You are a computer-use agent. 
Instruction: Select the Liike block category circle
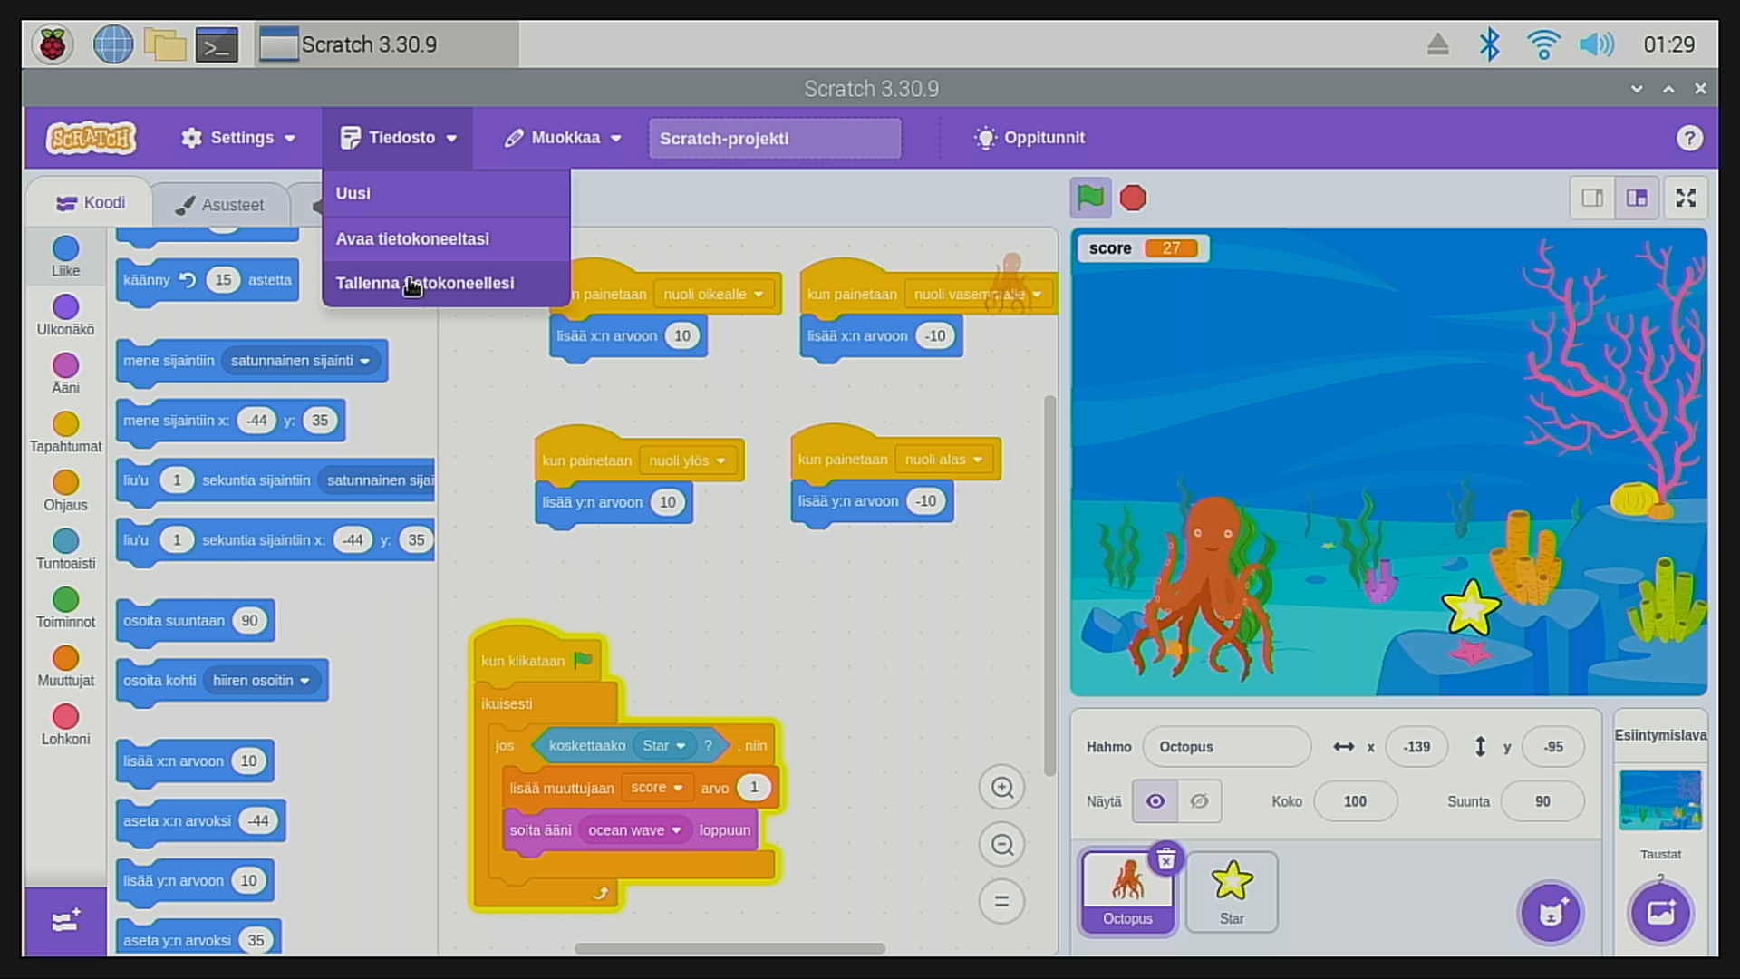65,248
